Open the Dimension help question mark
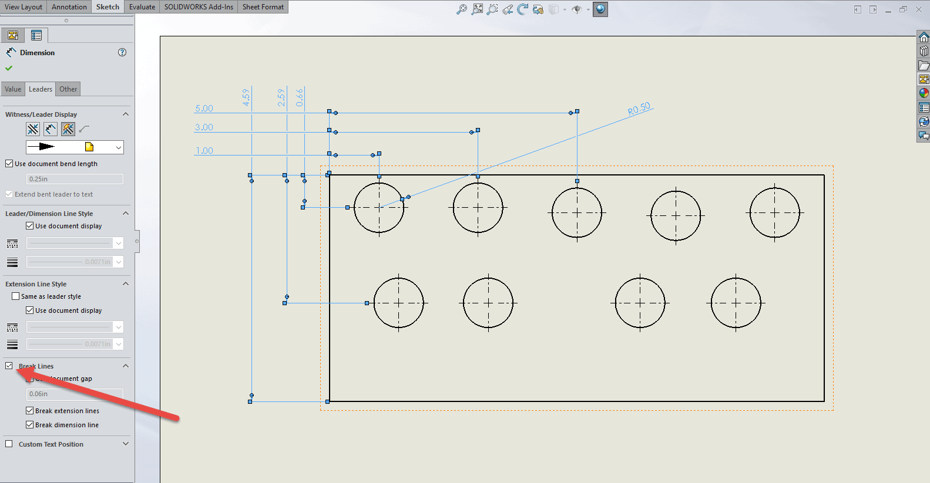This screenshot has height=483, width=930. 122,52
